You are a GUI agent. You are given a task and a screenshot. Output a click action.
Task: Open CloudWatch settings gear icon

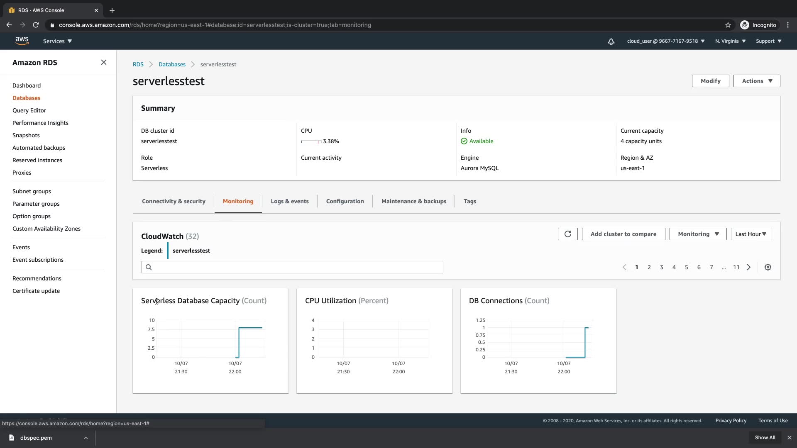pyautogui.click(x=768, y=267)
